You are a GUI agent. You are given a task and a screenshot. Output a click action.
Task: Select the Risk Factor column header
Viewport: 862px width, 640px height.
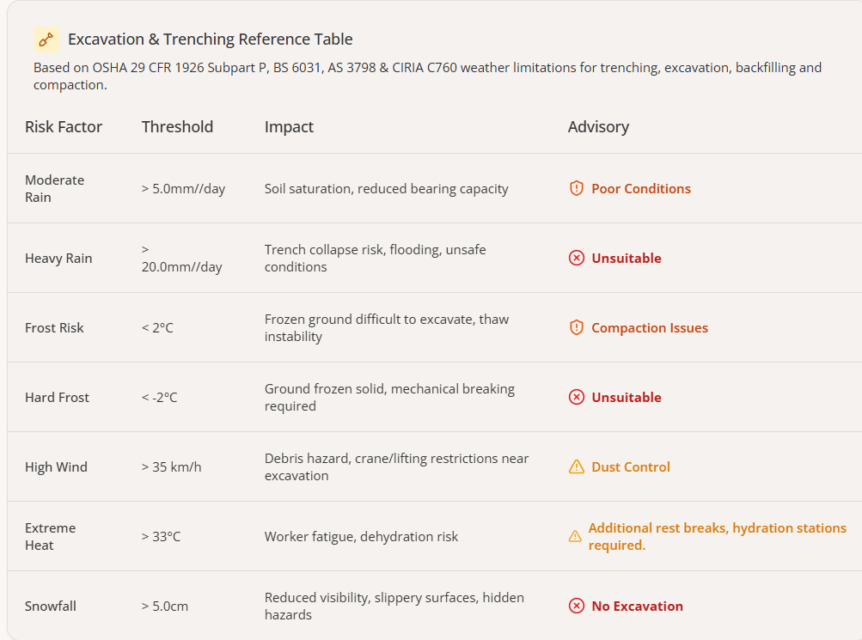click(x=64, y=127)
